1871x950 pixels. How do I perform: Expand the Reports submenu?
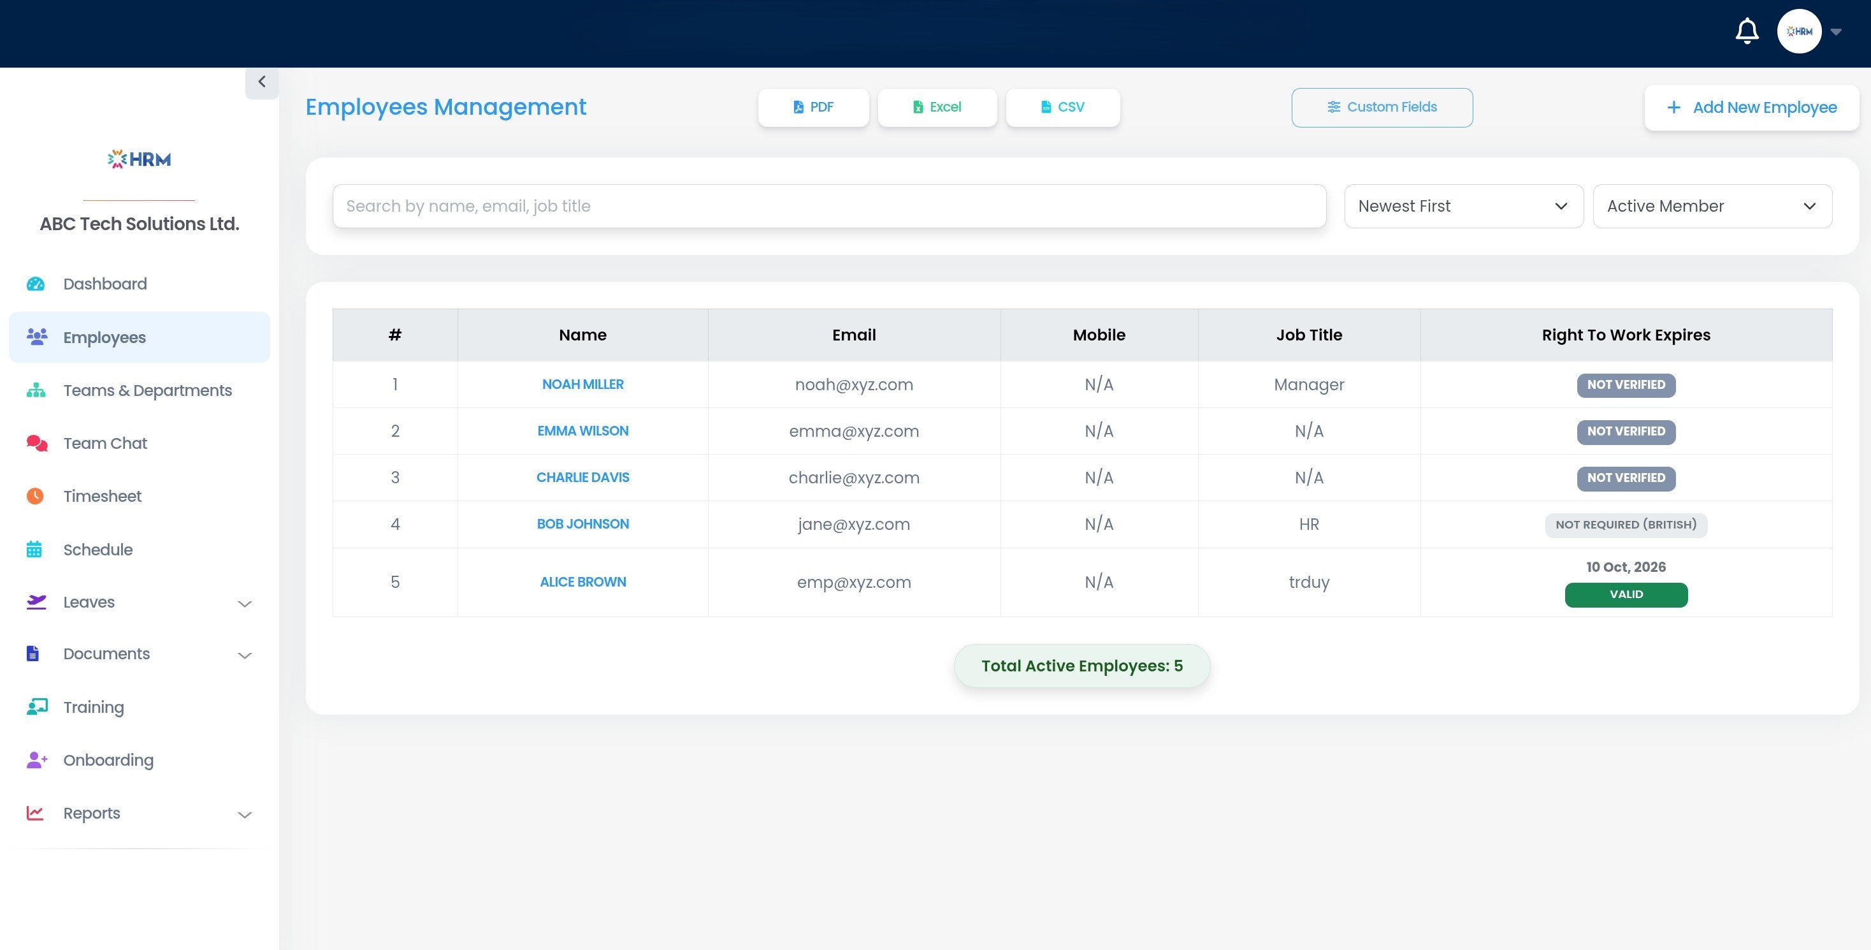tap(245, 814)
